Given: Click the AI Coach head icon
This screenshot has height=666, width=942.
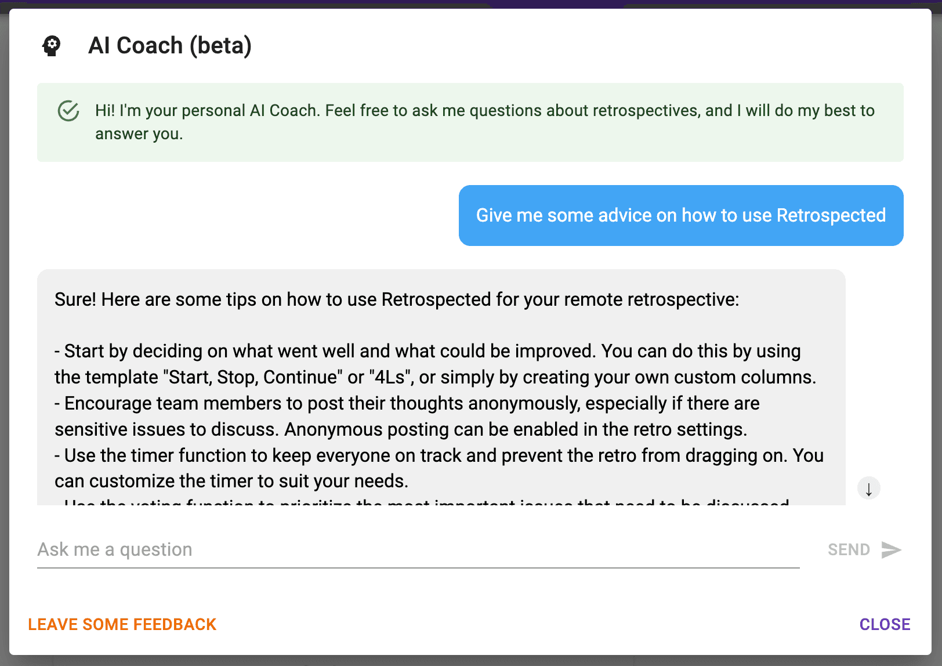Looking at the screenshot, I should pyautogui.click(x=52, y=46).
